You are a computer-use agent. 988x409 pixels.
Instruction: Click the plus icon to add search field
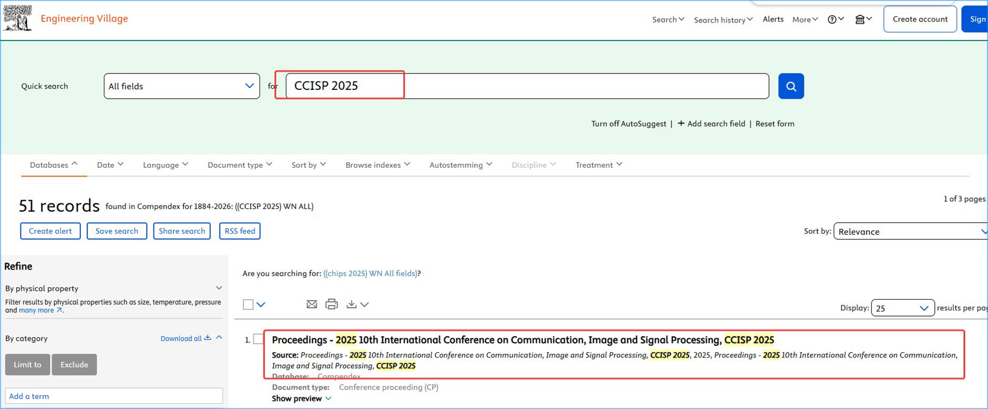[681, 123]
